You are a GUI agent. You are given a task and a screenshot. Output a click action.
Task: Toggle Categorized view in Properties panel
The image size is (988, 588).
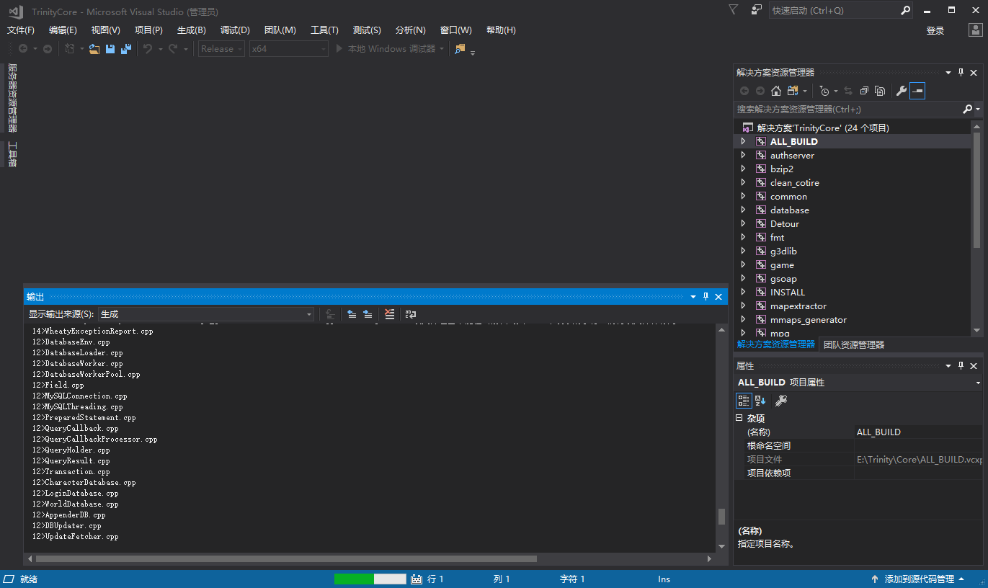pyautogui.click(x=744, y=401)
